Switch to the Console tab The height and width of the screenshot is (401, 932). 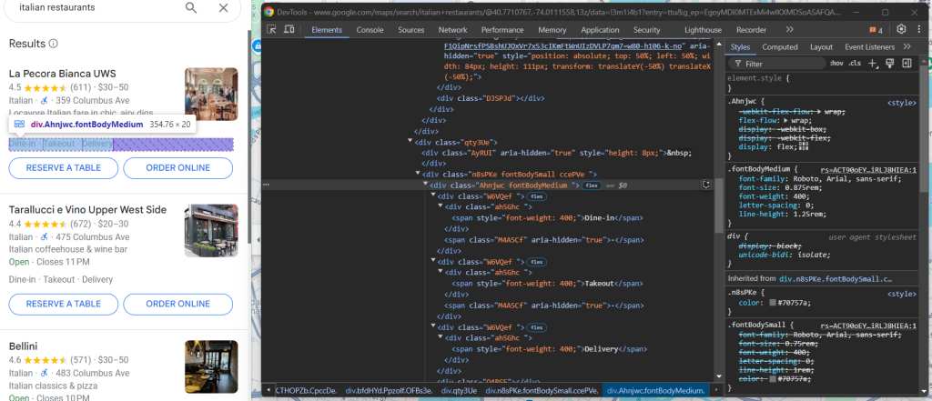tap(370, 30)
